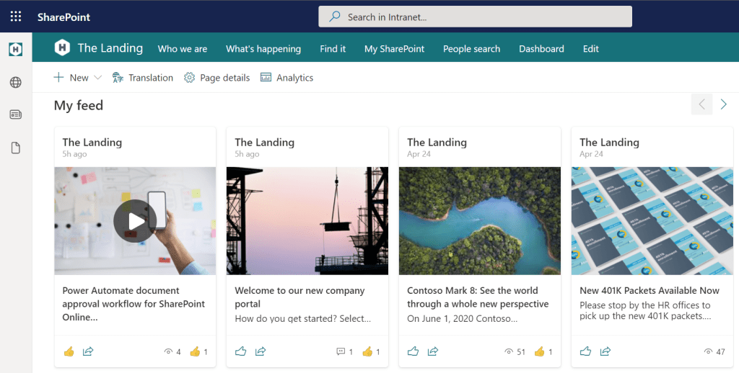Open the People search nav item
Viewport: 739px width, 373px height.
(471, 49)
